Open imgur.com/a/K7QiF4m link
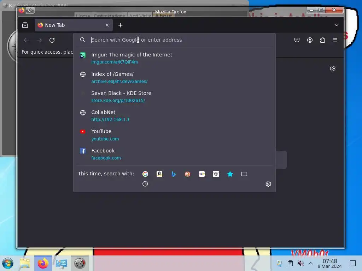Viewport: 362px width, 271px height. point(115,62)
